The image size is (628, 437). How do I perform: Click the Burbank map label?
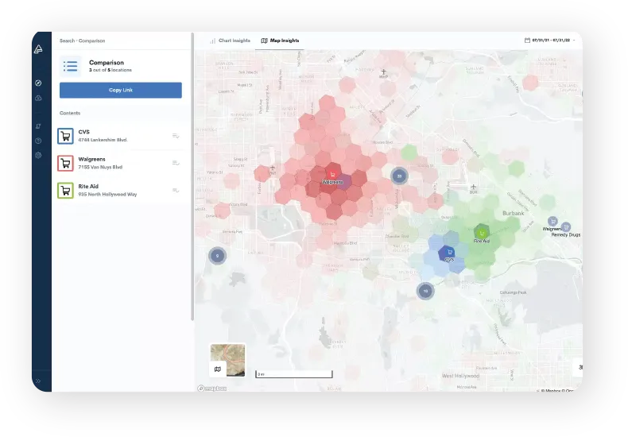coord(513,213)
